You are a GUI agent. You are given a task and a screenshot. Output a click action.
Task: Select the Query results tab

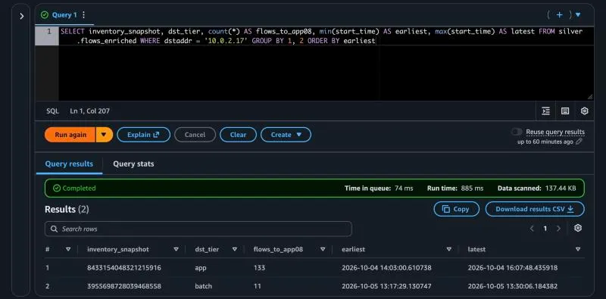(x=69, y=164)
